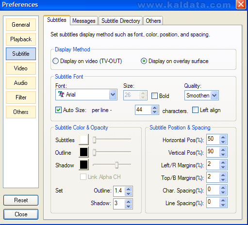Decrease characters per line with down arrow

(155, 112)
